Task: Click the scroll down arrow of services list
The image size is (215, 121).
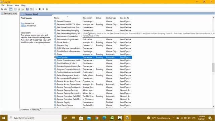Action: (x=213, y=106)
